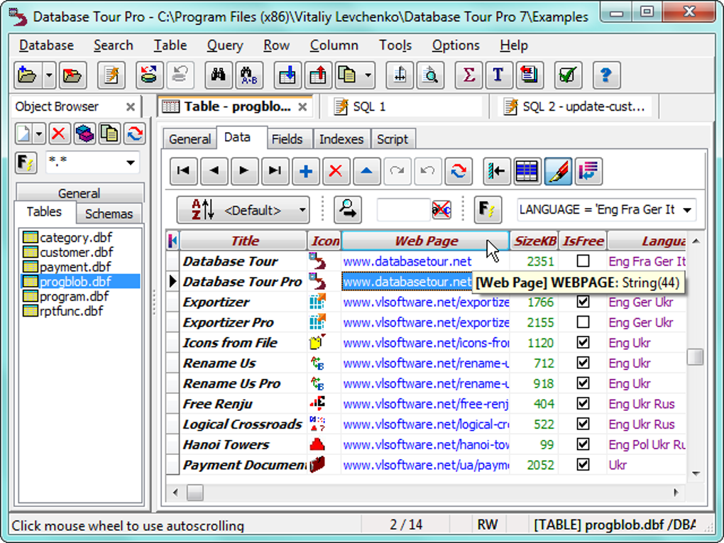Image resolution: width=724 pixels, height=543 pixels.
Task: Click the Refresh icon in Object Browser
Action: point(135,134)
